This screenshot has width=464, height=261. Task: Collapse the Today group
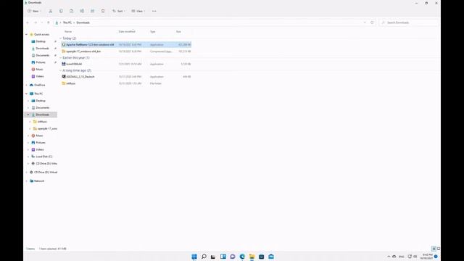(x=61, y=38)
